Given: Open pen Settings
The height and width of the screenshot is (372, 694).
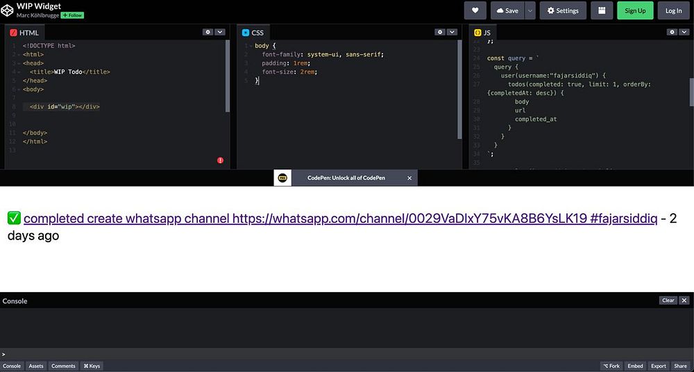Looking at the screenshot, I should (x=563, y=10).
